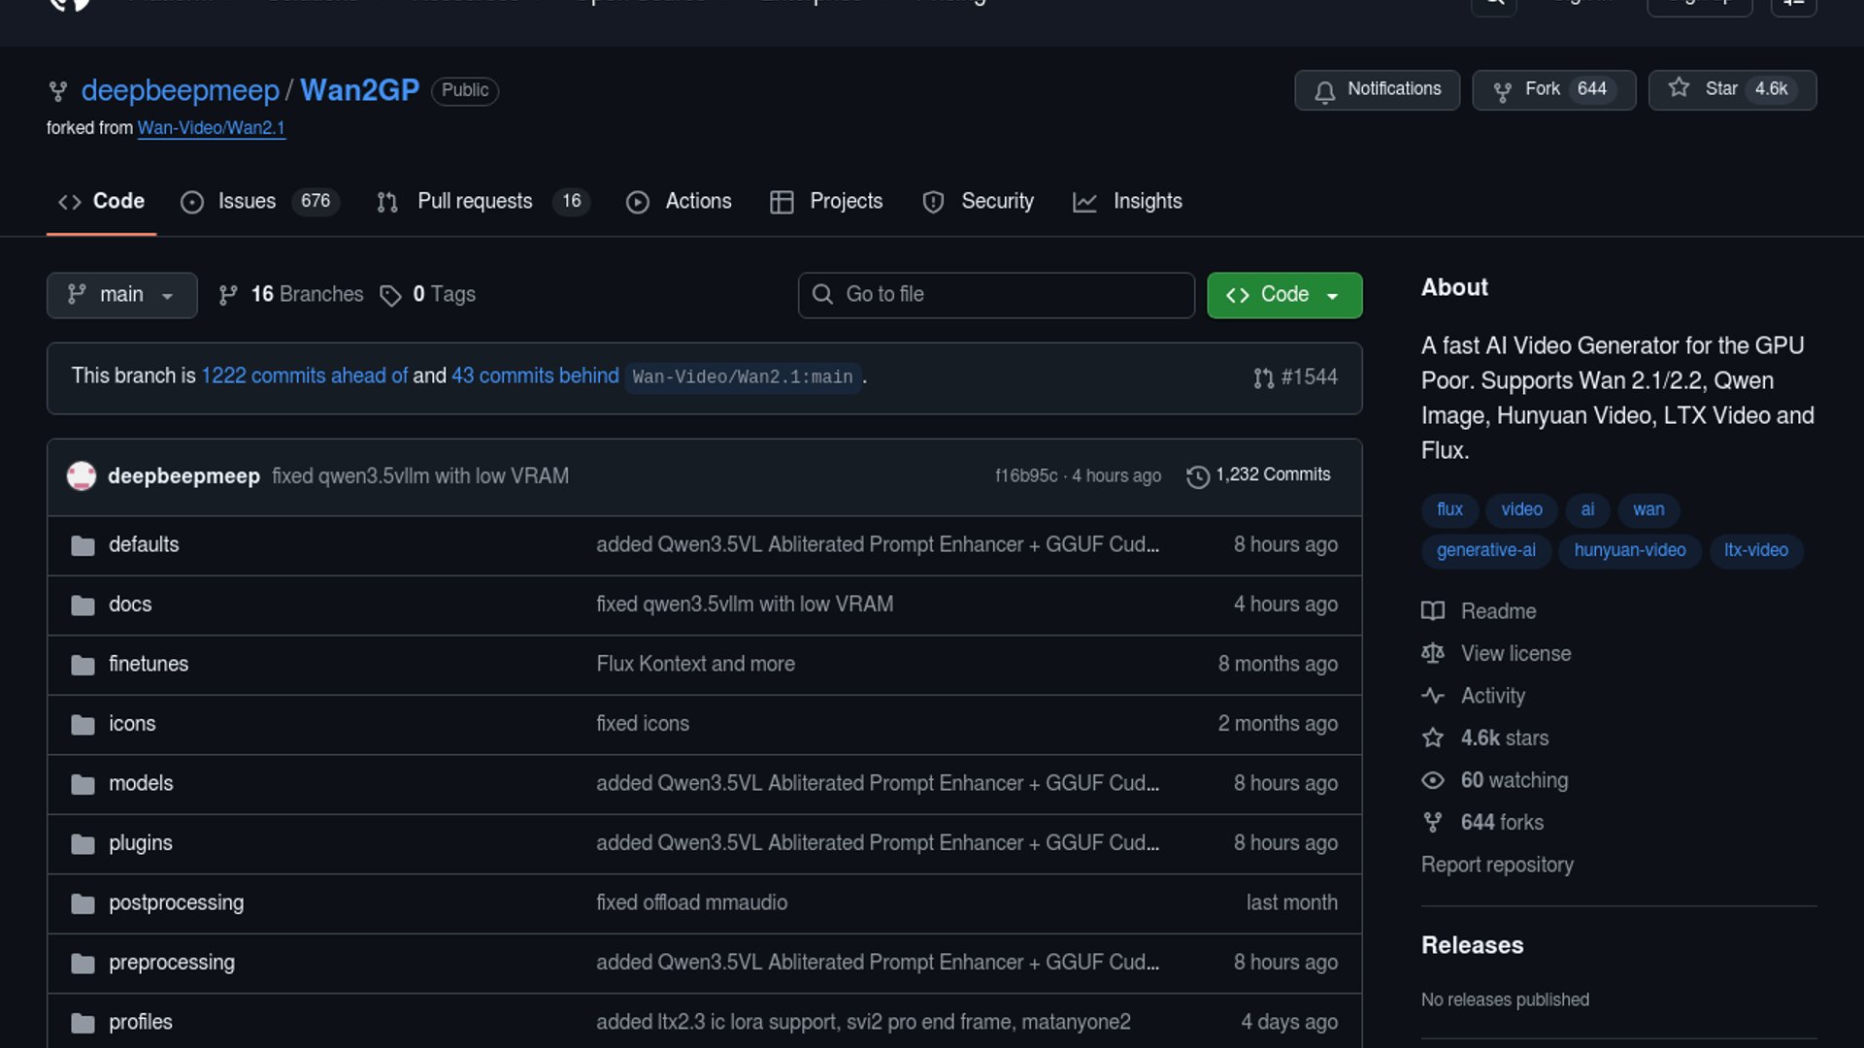The image size is (1864, 1048).
Task: Click the Star icon button
Action: (x=1679, y=88)
